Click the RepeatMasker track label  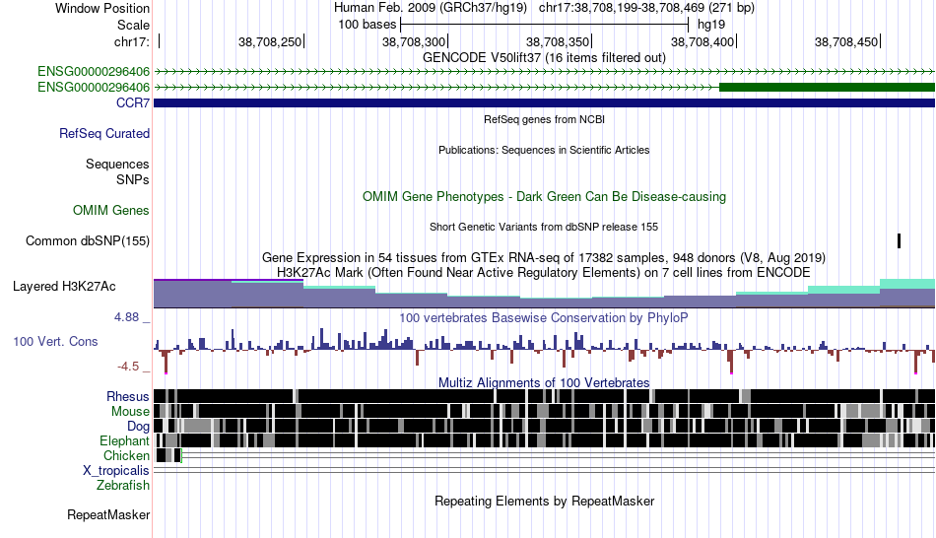coord(108,514)
